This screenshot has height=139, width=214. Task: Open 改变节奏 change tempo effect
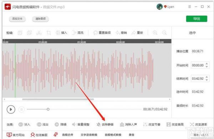pyautogui.click(x=152, y=124)
